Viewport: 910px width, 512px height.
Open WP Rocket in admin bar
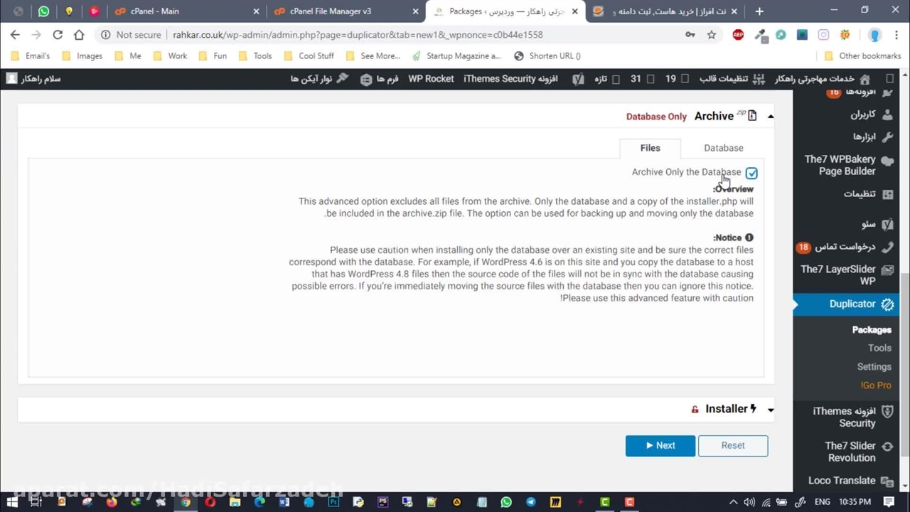(x=431, y=79)
